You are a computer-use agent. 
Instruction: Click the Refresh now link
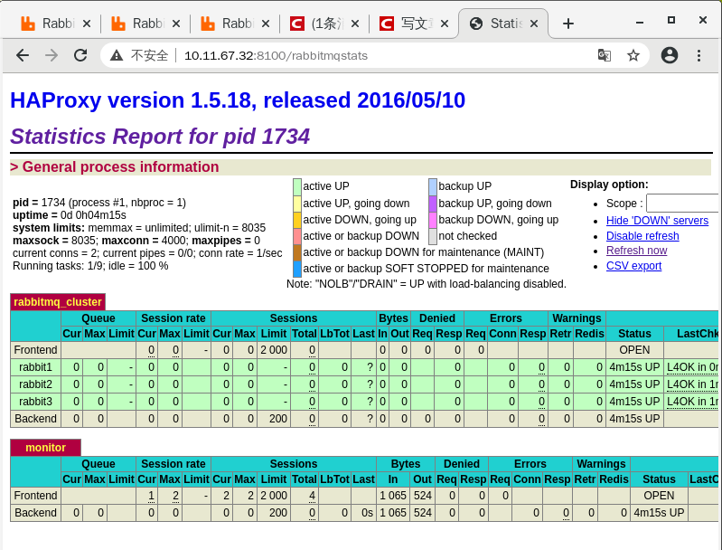[x=636, y=251]
